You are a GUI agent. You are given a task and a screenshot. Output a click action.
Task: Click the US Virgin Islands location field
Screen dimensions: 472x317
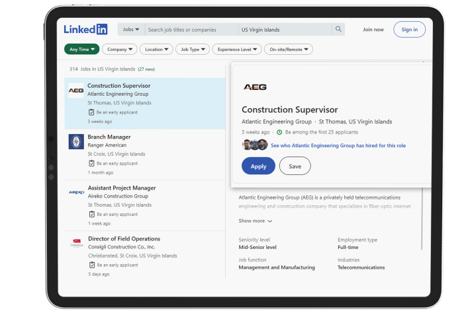[x=285, y=30]
